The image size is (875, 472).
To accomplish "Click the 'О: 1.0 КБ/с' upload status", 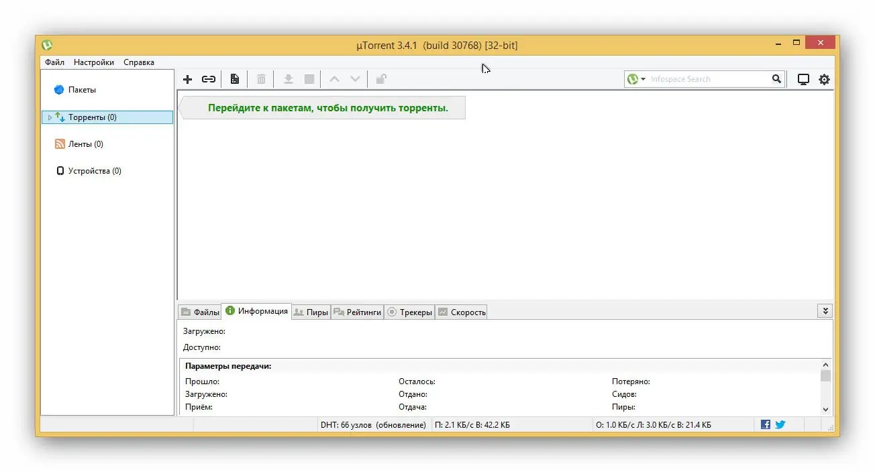I will coord(654,425).
